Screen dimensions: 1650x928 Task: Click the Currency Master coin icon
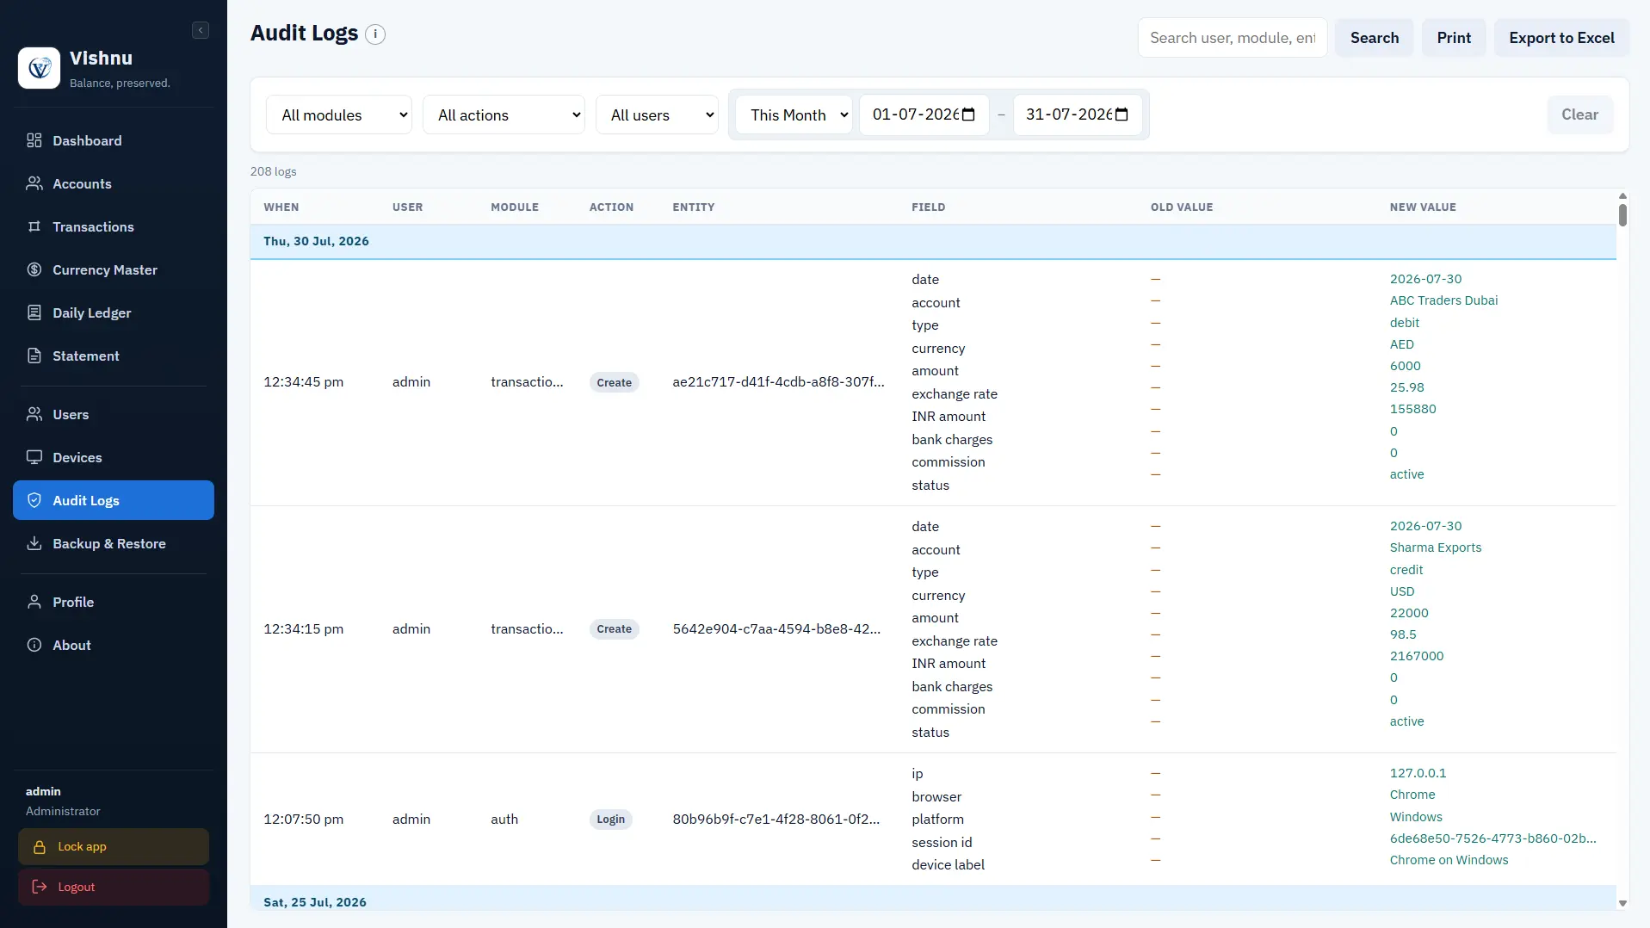[34, 269]
